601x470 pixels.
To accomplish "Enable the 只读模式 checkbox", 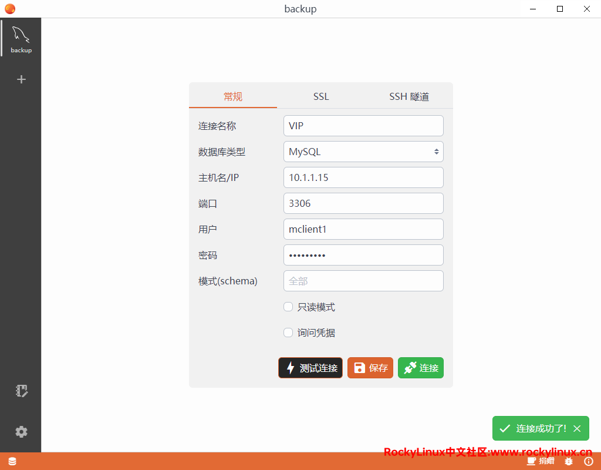I will 288,307.
